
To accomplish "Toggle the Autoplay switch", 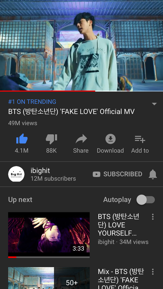I will [146, 200].
